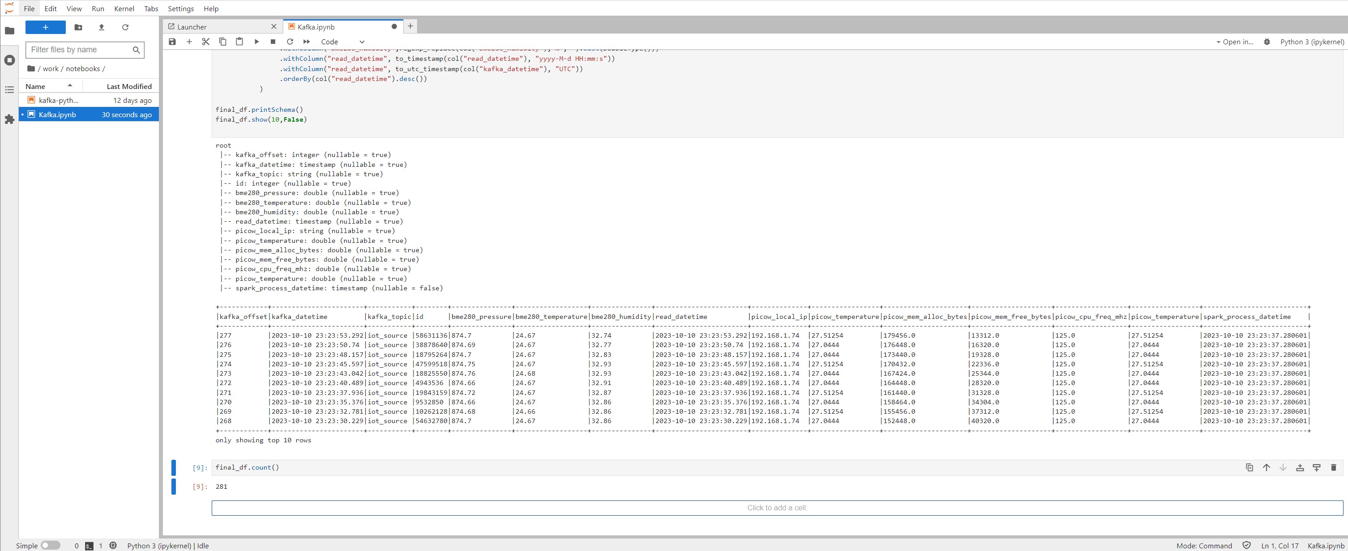The image size is (1348, 551).
Task: Insert a cell below final_df.count()
Action: pos(1316,467)
